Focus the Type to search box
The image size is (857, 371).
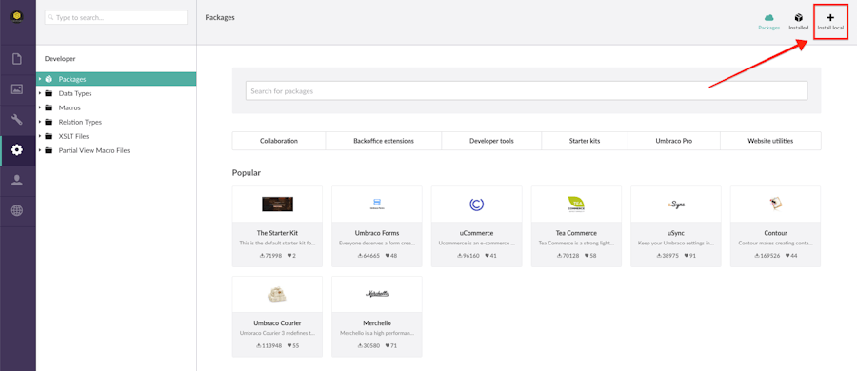click(x=116, y=17)
